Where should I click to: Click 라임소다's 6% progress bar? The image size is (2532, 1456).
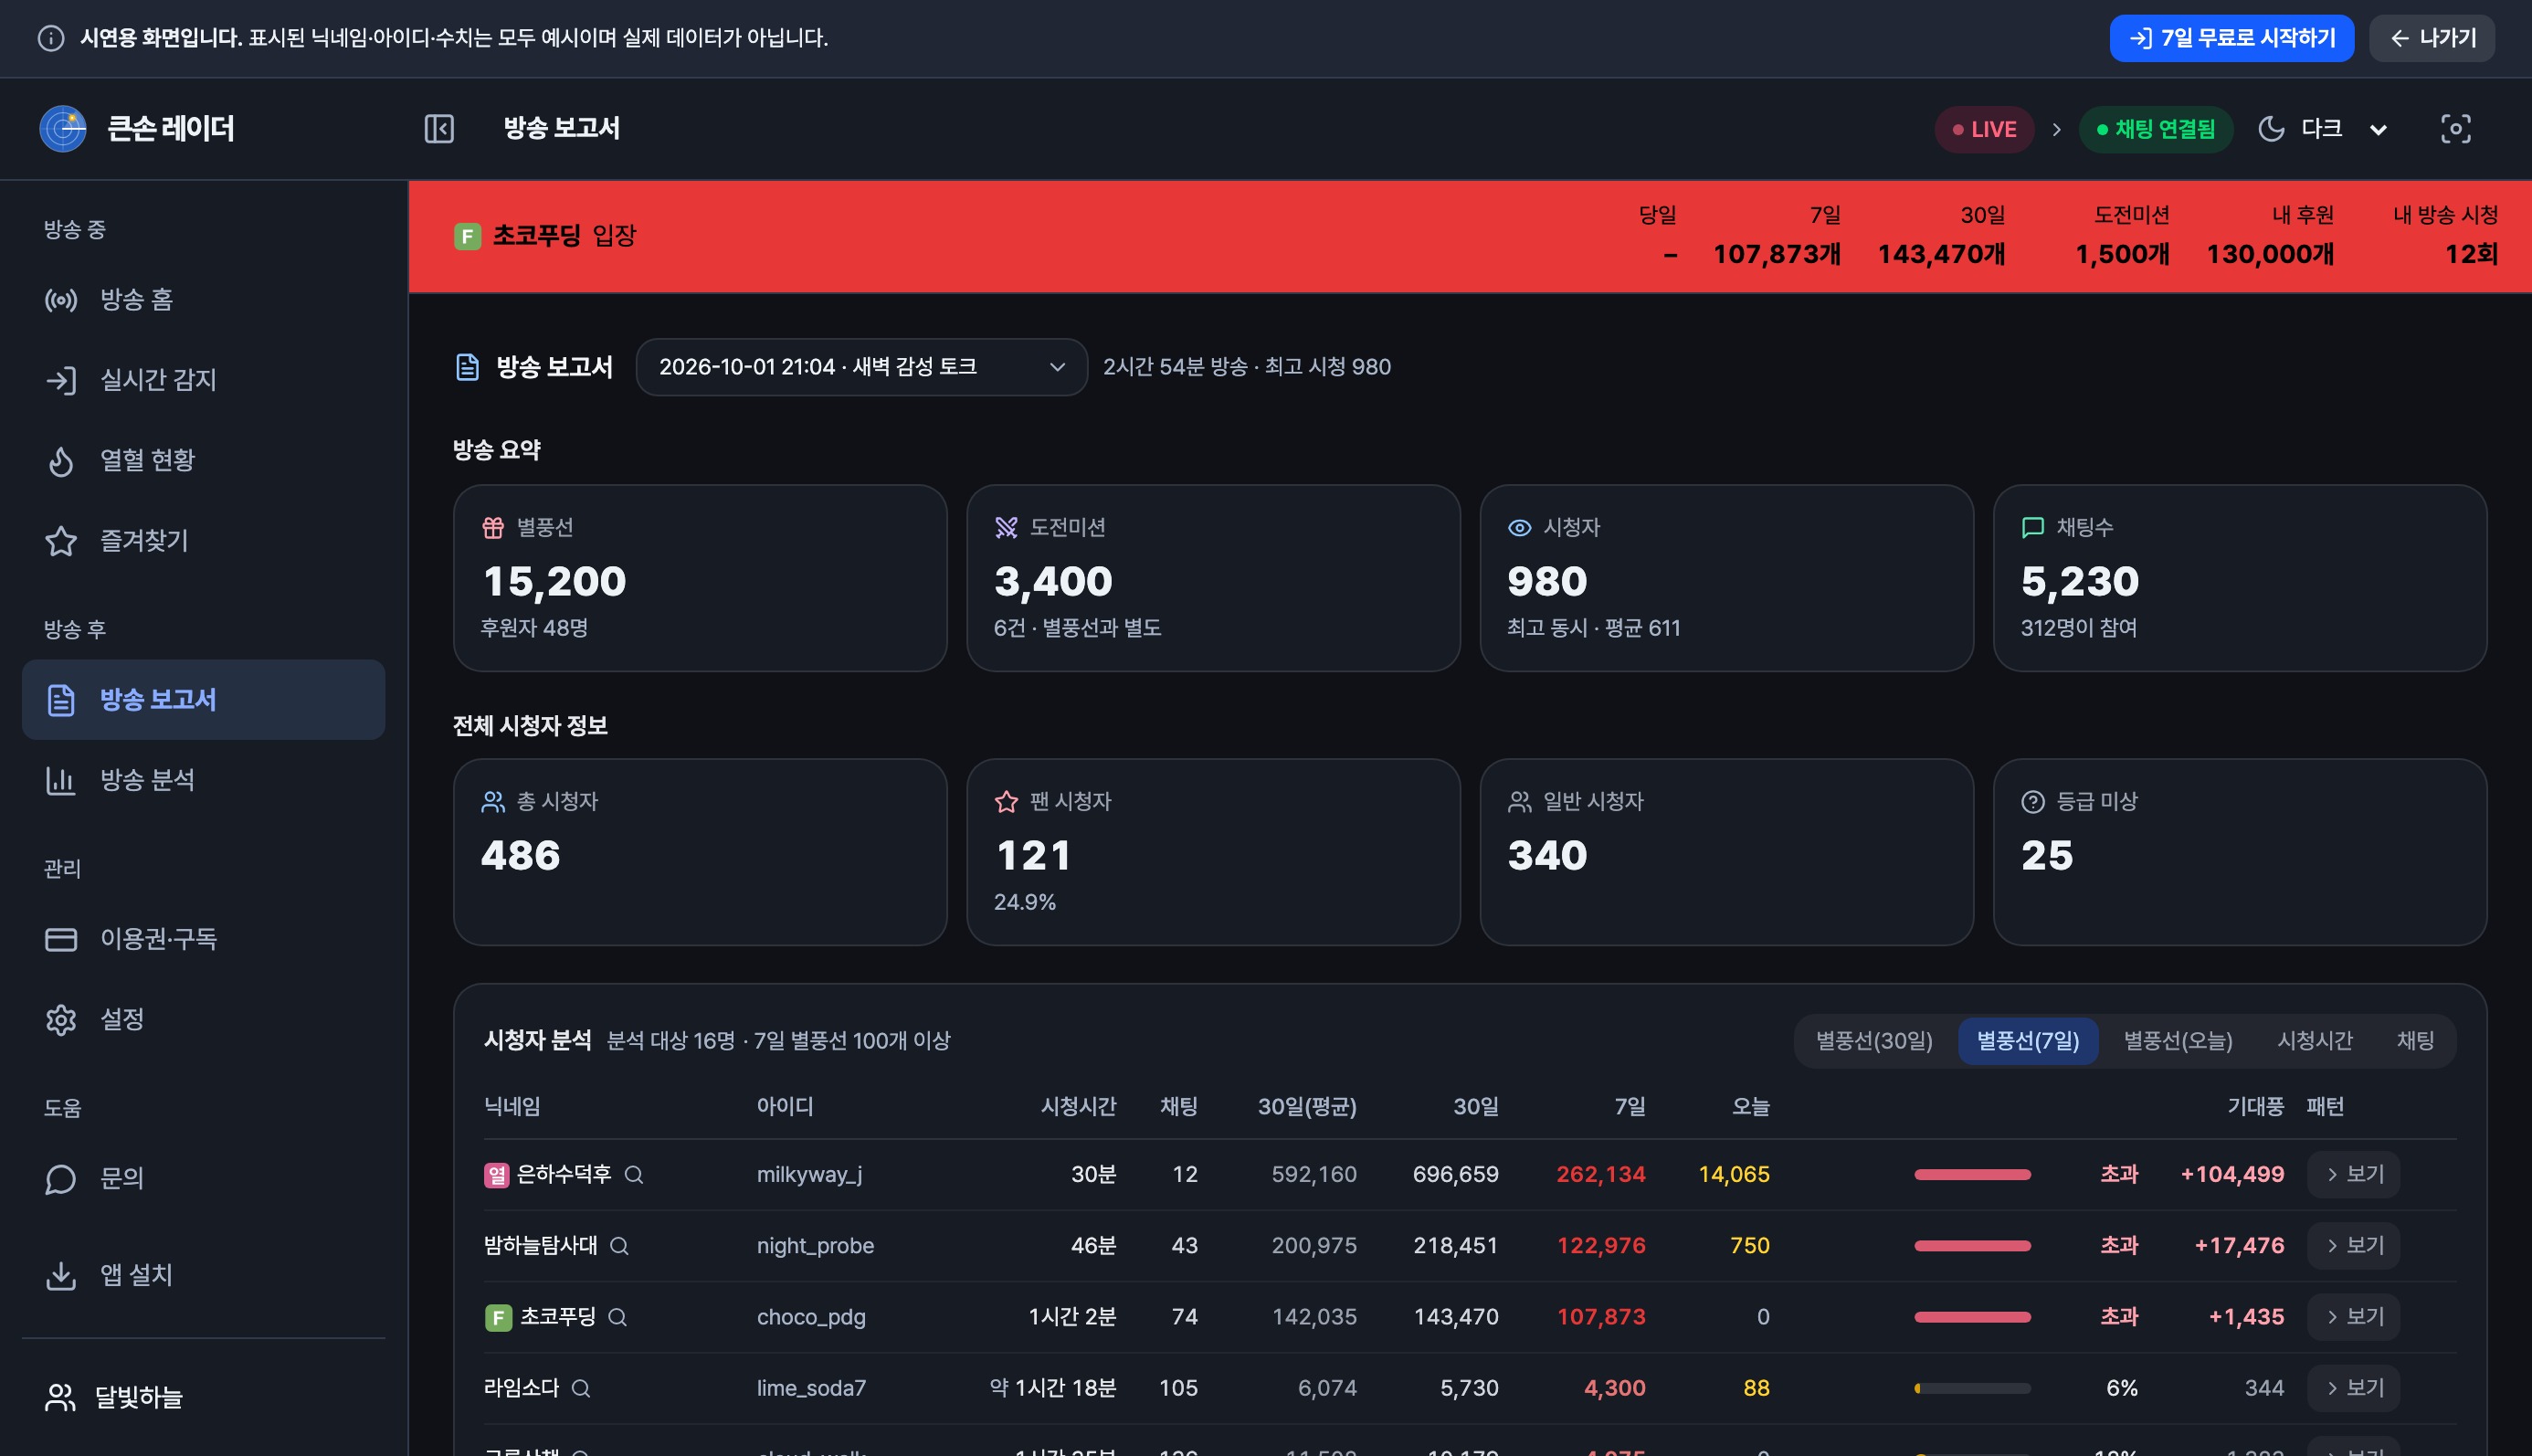(1972, 1388)
